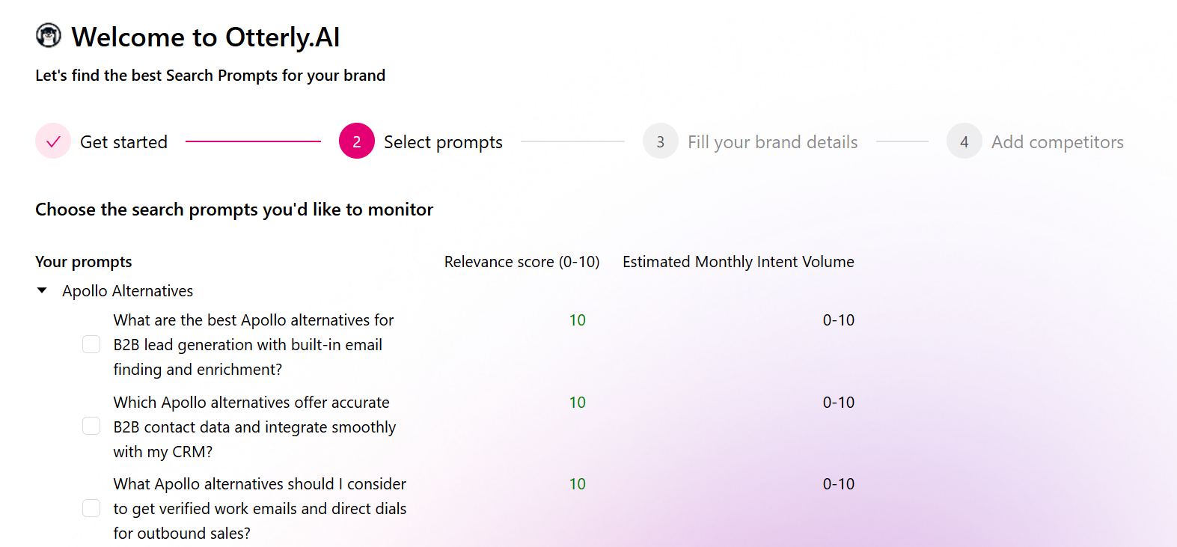Click the pink progress line after Get started
This screenshot has height=547, width=1177.
253,141
